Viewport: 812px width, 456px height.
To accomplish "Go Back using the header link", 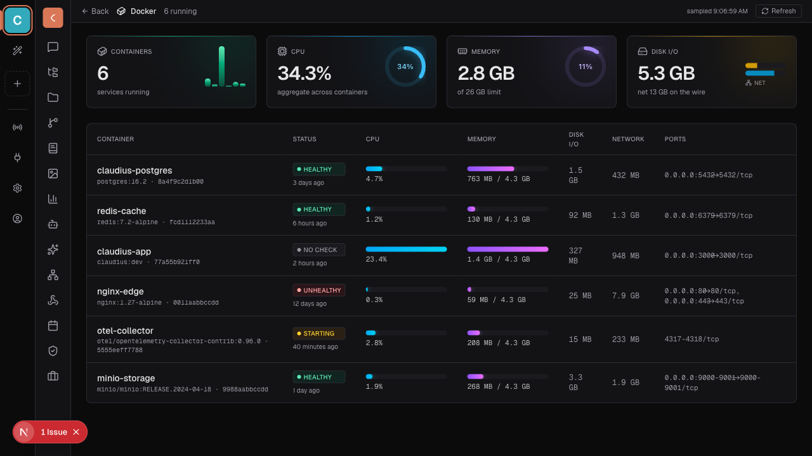I will coord(95,11).
